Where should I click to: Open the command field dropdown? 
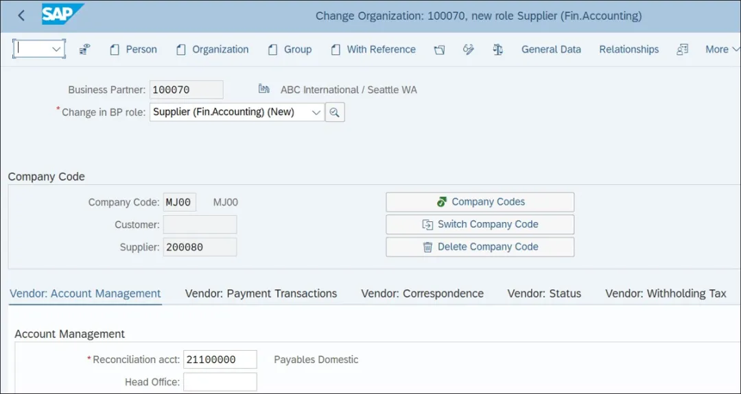pyautogui.click(x=57, y=49)
